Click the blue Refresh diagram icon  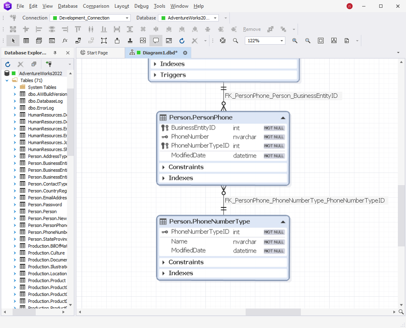[x=181, y=41]
